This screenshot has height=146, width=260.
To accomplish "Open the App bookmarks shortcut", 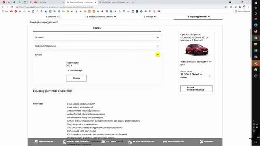I will (5, 11).
